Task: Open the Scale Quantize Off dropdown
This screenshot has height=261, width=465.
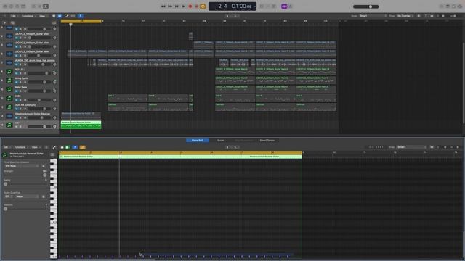Action: 8,196
